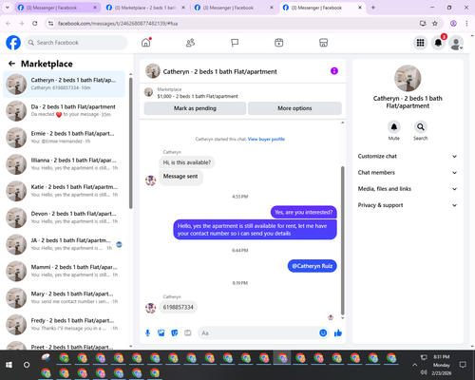Open the account profile avatar menu
Screen dimensions: 475x380
tap(456, 43)
